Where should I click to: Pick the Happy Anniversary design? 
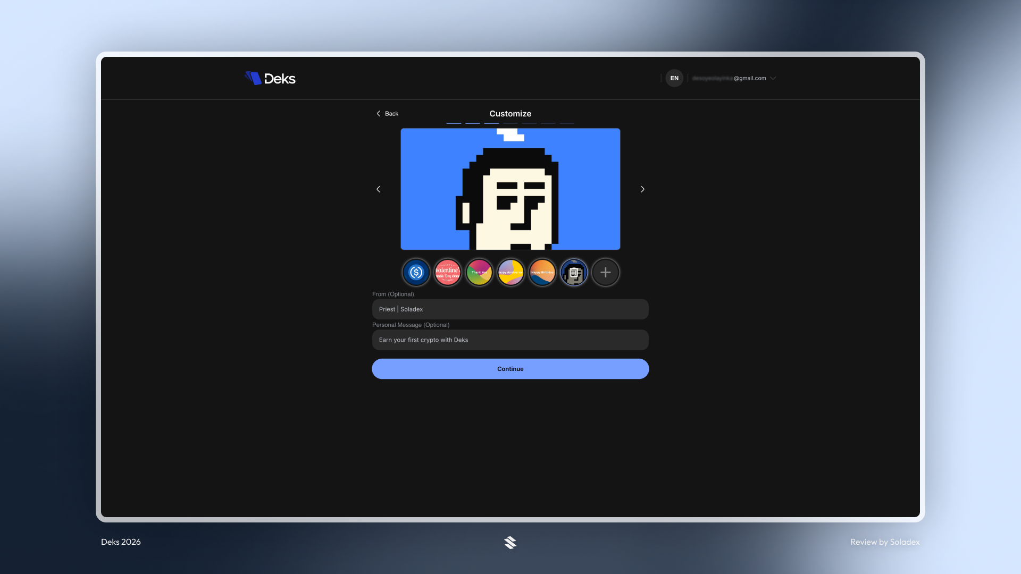(x=510, y=272)
